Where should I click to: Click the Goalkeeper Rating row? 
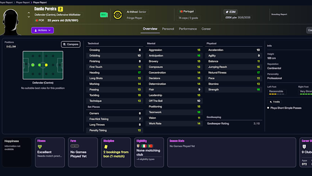pyautogui.click(x=234, y=124)
